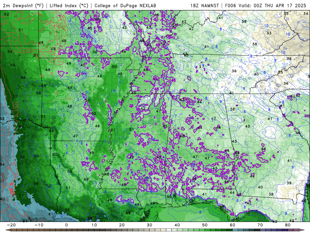Click the "Valid: 00Z THU APR 17 2025" text
This screenshot has width=310, height=232.
pos(272,5)
